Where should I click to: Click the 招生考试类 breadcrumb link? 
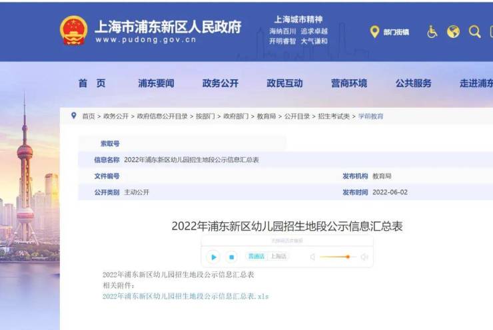(334, 116)
